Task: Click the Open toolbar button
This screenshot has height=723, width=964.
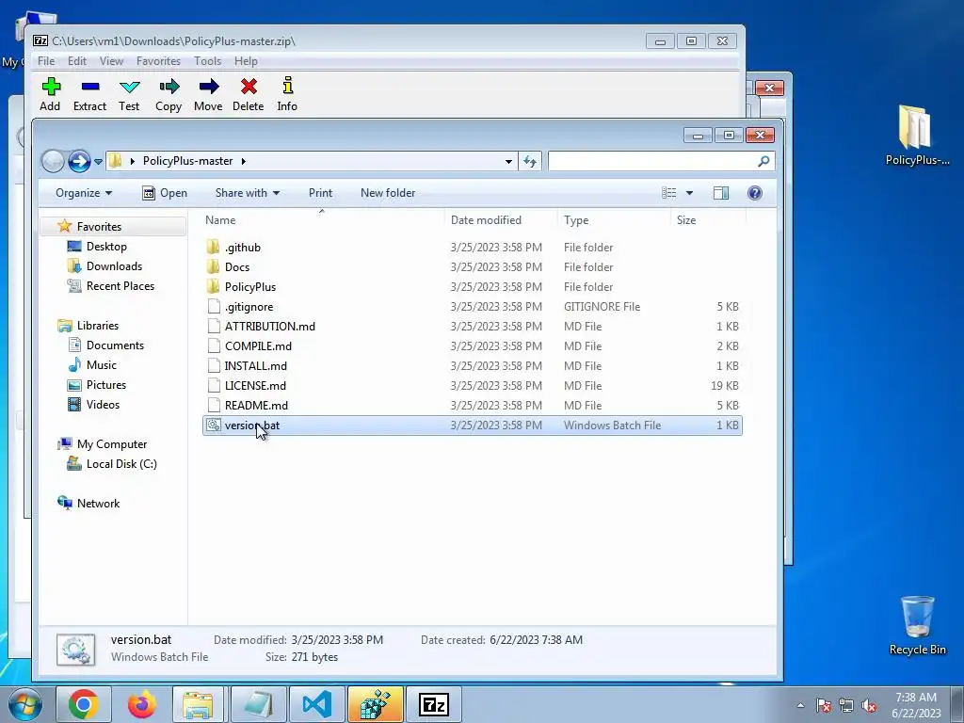Action: (x=165, y=193)
